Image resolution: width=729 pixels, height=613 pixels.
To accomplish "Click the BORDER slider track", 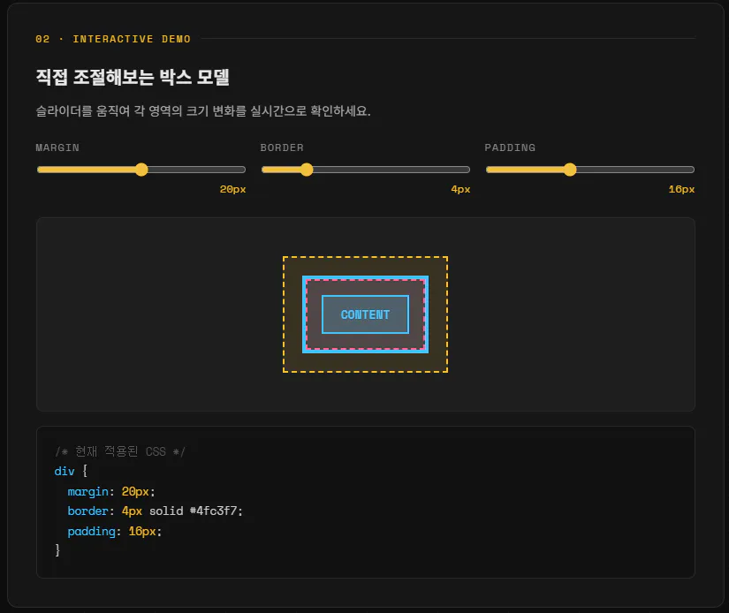I will click(398, 170).
